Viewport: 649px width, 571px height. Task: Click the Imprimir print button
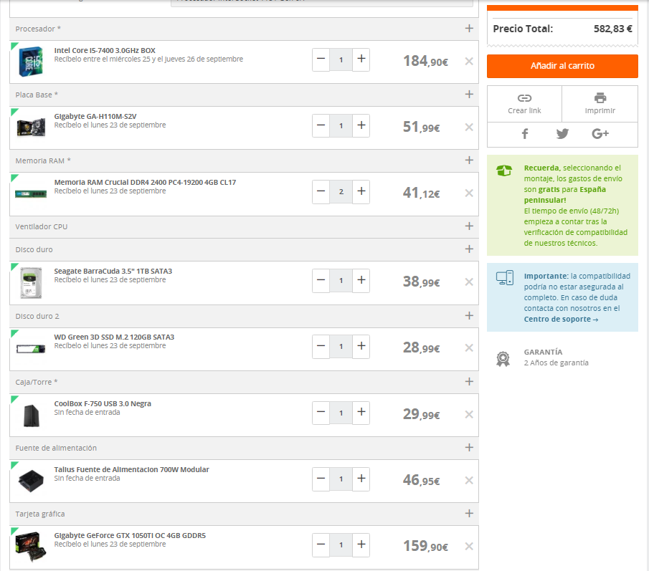[600, 104]
